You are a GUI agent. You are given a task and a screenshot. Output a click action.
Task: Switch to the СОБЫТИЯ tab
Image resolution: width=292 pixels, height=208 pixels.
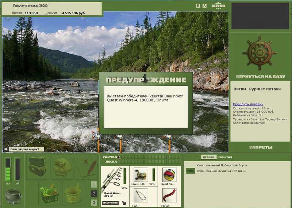click(x=225, y=157)
